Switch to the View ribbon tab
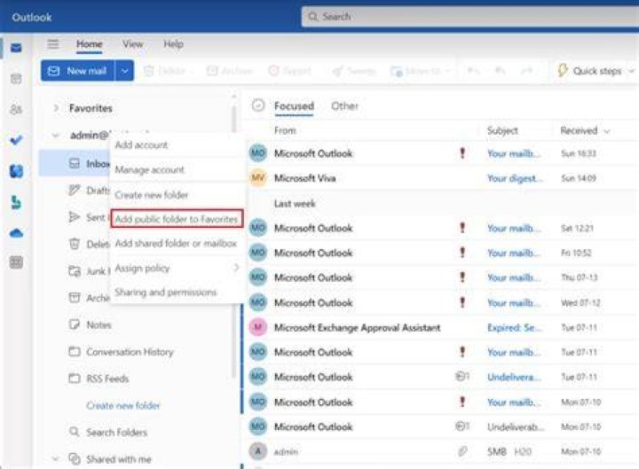 pyautogui.click(x=133, y=44)
